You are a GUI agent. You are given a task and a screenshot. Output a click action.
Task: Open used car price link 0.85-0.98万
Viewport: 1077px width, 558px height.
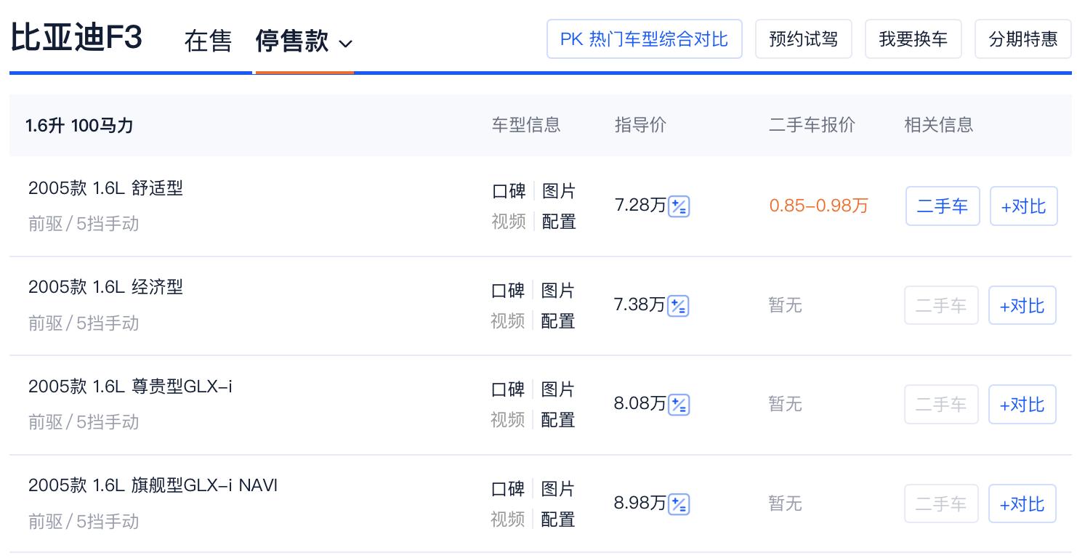(x=818, y=206)
